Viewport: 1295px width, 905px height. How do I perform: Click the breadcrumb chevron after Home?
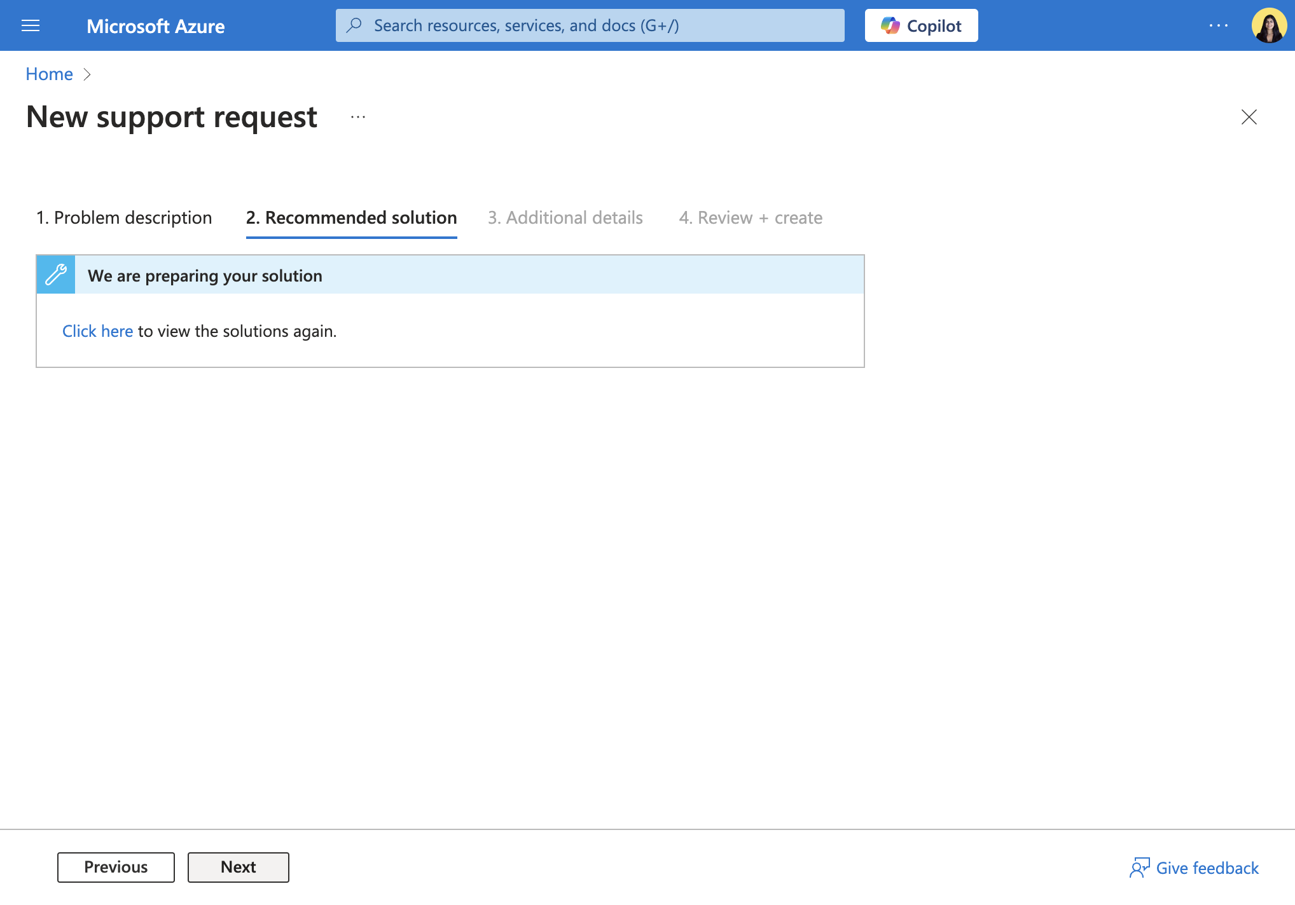pyautogui.click(x=88, y=74)
